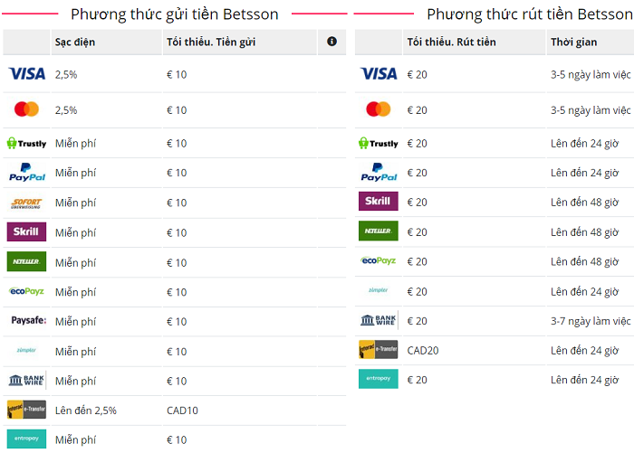Click the PayPal logo in deposit methods
The image size is (634, 453).
[x=26, y=173]
